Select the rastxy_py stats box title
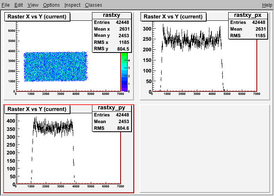The image size is (274, 196). [x=112, y=108]
